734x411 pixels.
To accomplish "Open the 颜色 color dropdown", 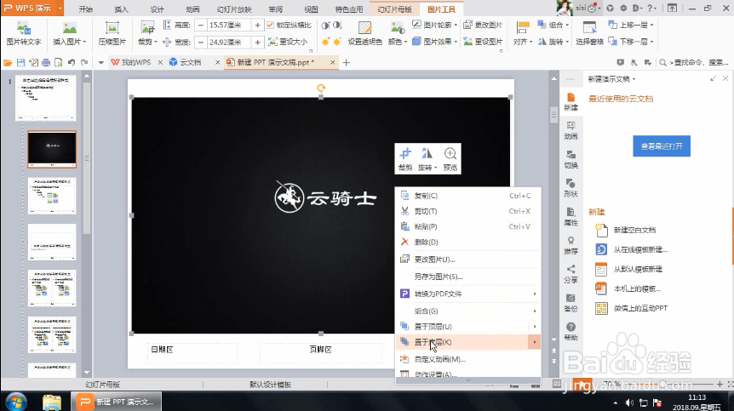I will tap(405, 42).
